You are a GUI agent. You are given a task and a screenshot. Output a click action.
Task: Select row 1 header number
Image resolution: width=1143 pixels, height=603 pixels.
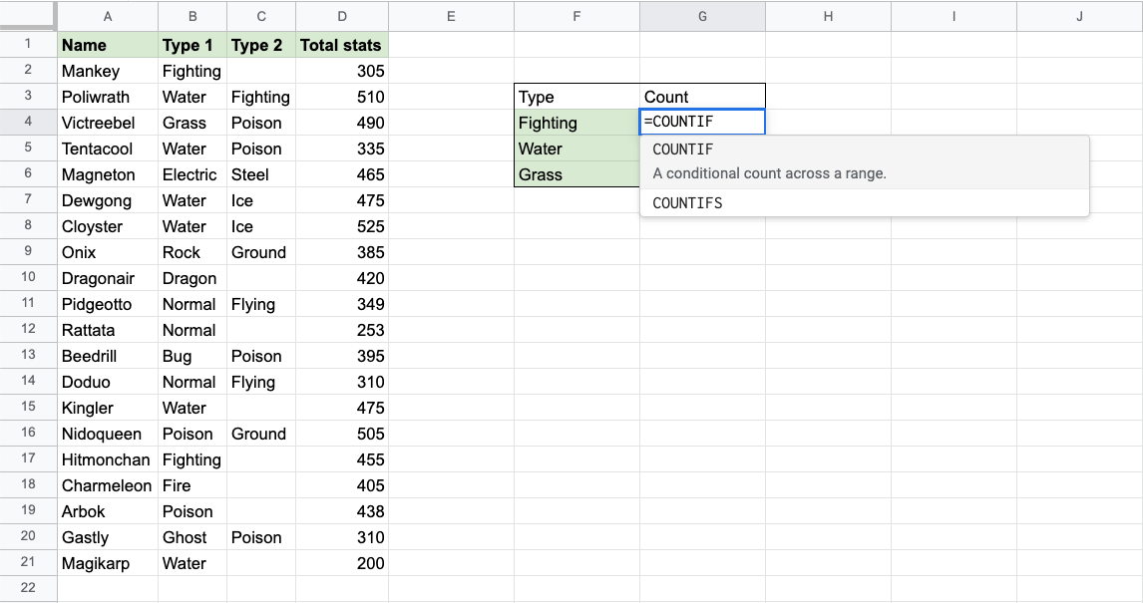28,44
